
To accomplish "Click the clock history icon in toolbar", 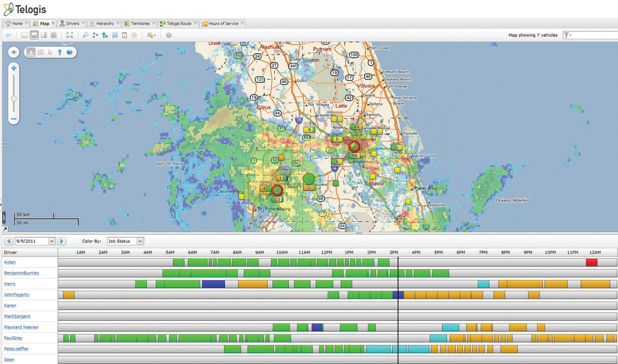I will click(x=134, y=35).
